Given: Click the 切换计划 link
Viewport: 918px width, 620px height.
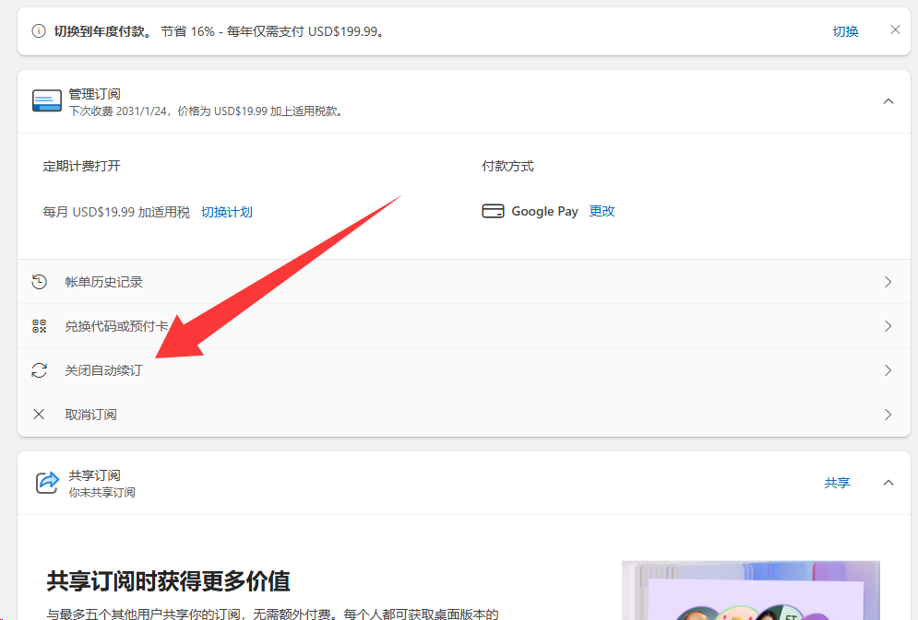Looking at the screenshot, I should (x=226, y=212).
